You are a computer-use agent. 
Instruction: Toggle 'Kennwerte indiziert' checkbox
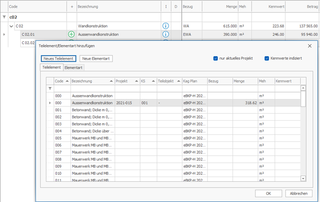(x=267, y=58)
